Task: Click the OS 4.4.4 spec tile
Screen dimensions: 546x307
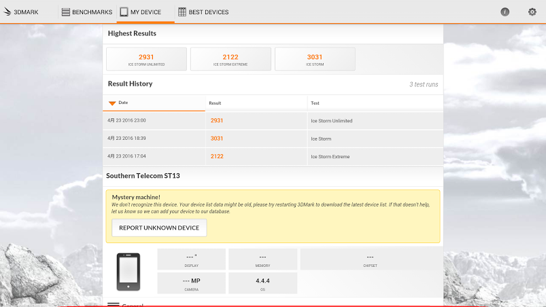Action: click(262, 283)
